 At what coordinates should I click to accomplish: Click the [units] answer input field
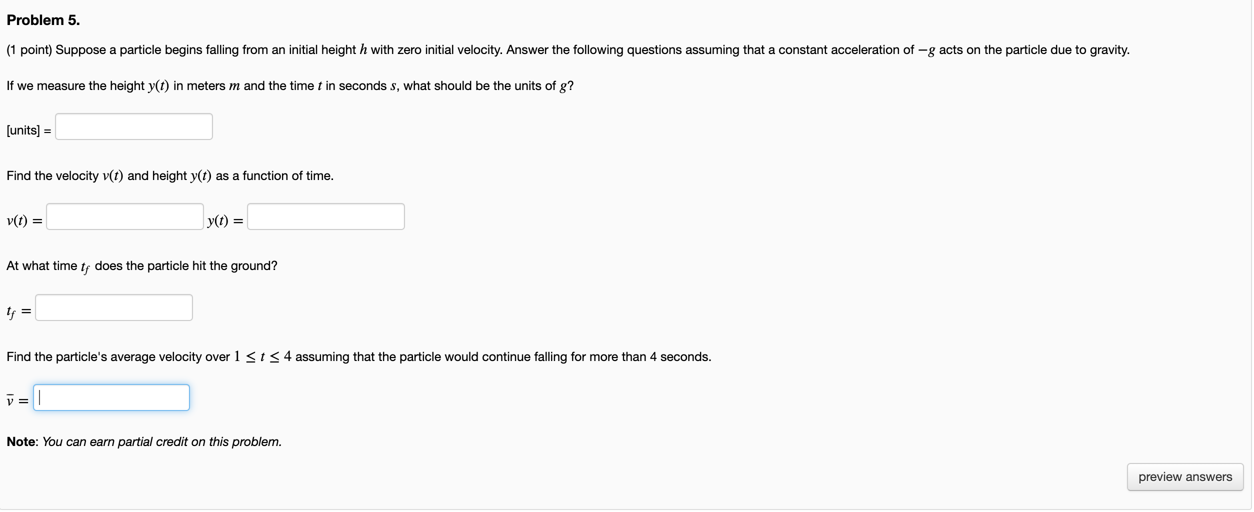point(133,126)
